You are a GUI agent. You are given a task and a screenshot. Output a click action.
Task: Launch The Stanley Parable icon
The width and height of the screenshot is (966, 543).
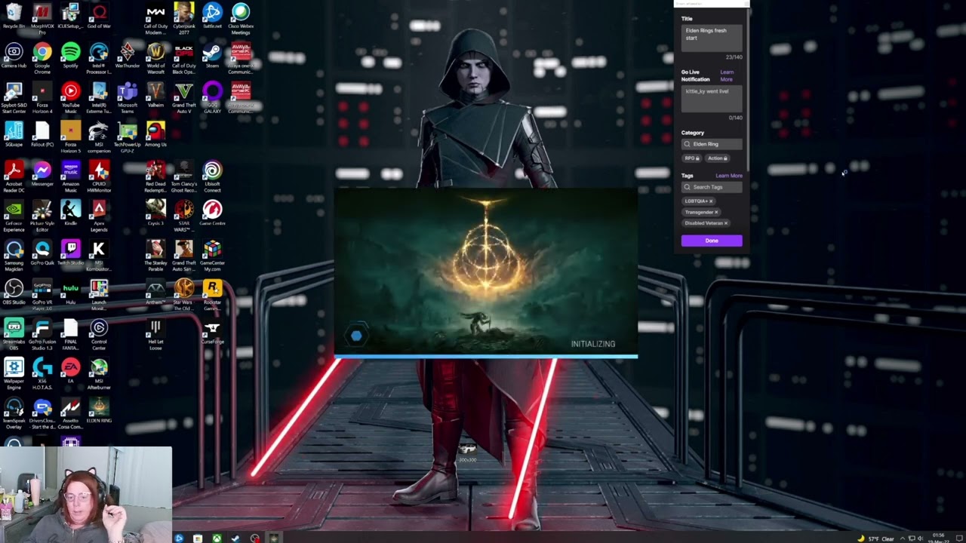[x=155, y=256]
